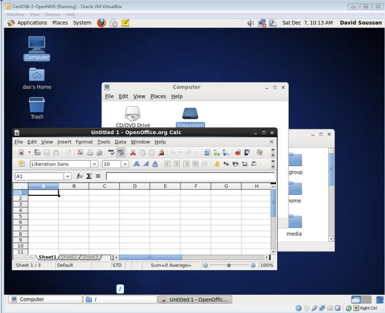The image size is (385, 313).
Task: Delete a decimal place from number format
Action: click(254, 164)
